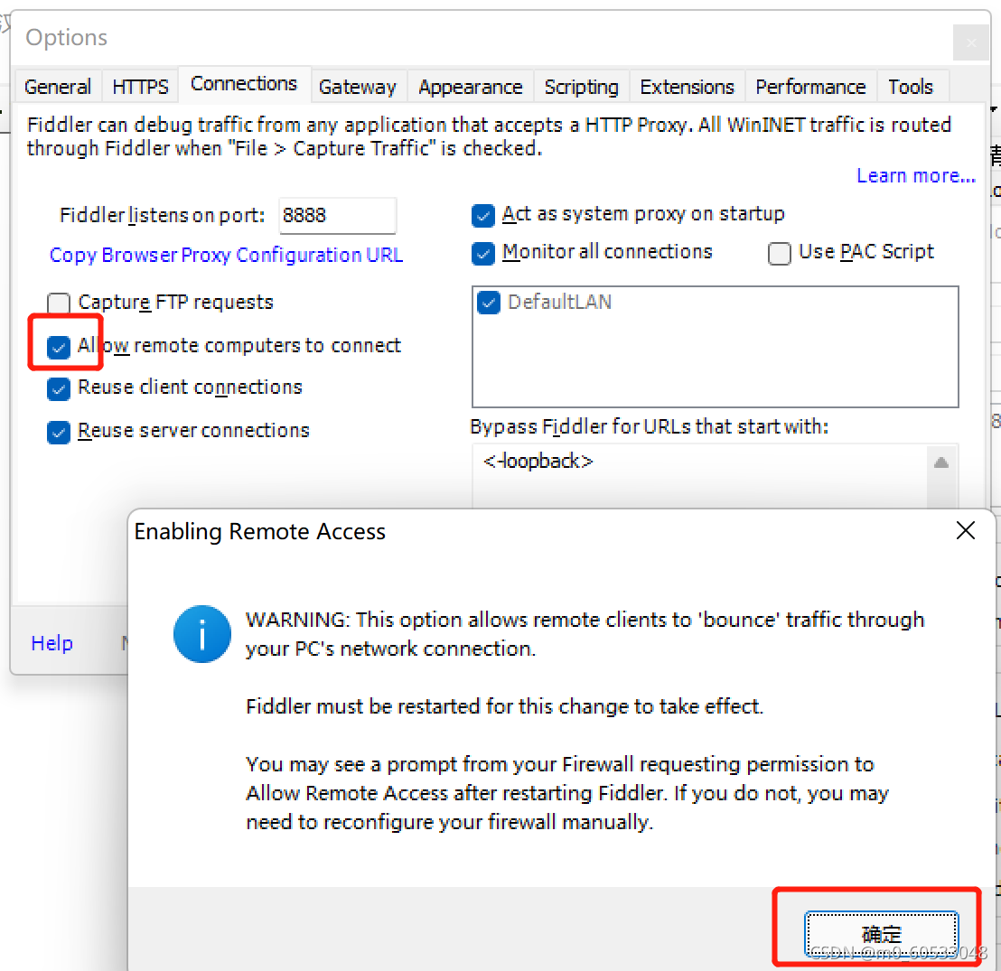Toggle the DefaultLAN checkbox
This screenshot has height=971, width=1001.
coord(489,302)
